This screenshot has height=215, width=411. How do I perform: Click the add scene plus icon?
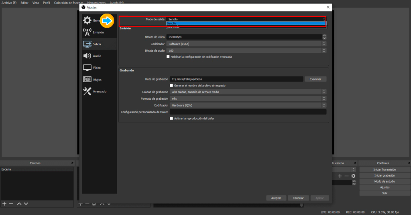click(x=4, y=204)
